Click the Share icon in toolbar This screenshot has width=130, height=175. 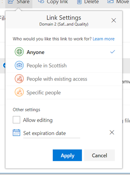(x=11, y=2)
